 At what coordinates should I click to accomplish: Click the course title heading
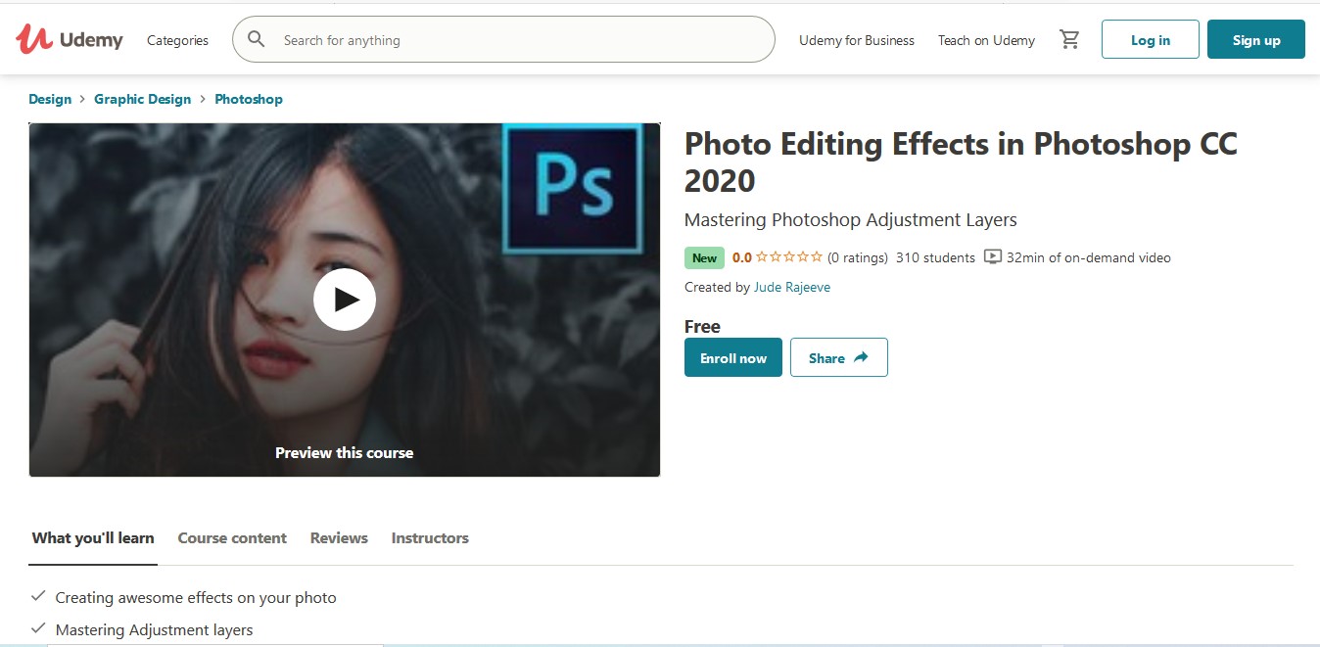coord(961,162)
